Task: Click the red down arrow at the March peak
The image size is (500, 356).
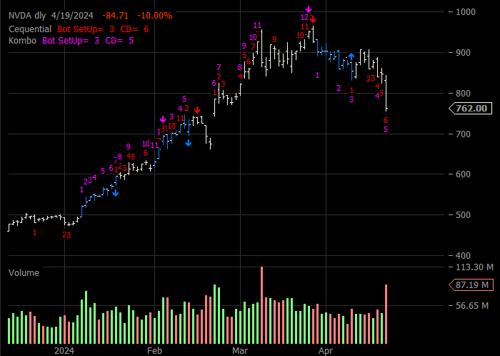Action: tap(313, 19)
